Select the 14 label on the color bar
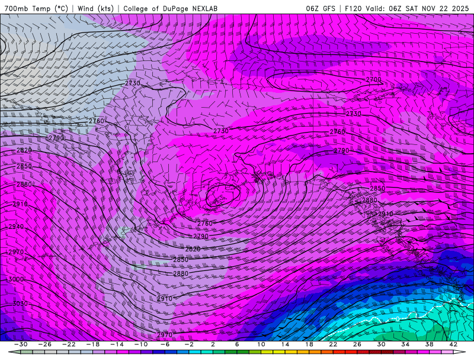474x355 pixels. [x=285, y=344]
